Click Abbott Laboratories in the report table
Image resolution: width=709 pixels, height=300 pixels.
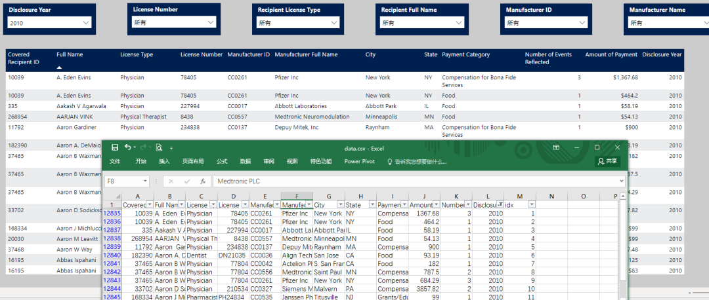[x=301, y=107]
